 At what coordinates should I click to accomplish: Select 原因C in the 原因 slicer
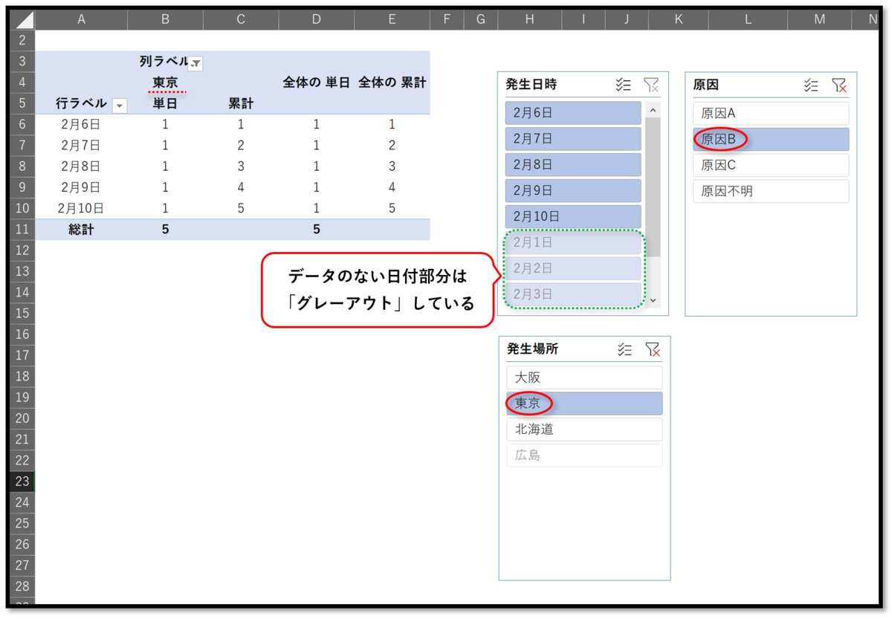[770, 165]
